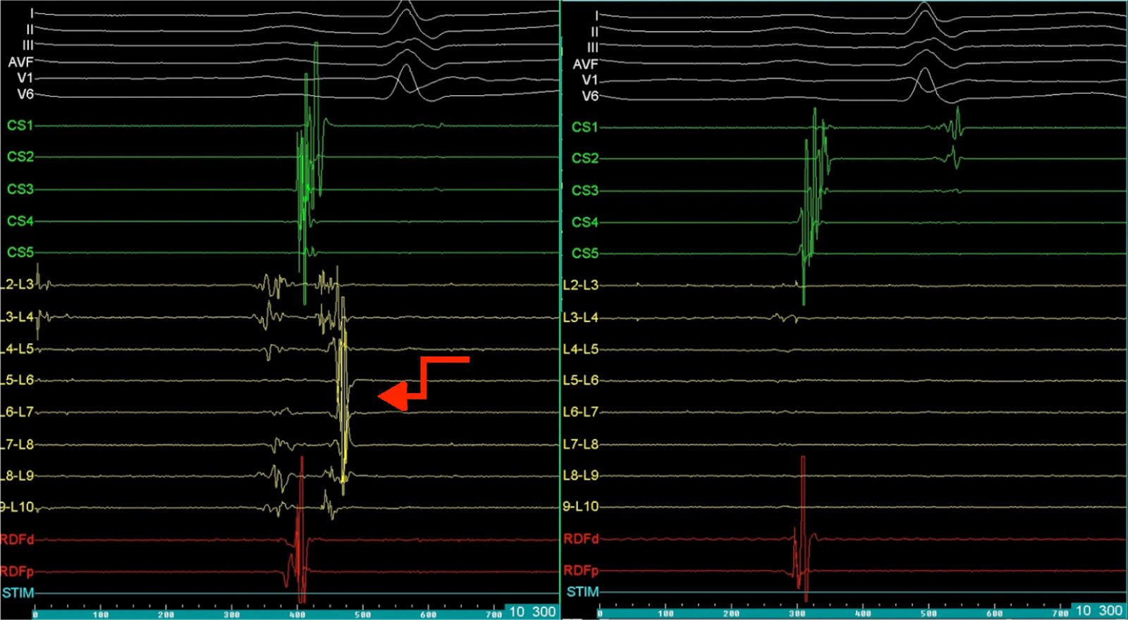This screenshot has height=620, width=1128.
Task: Click the 300 ms mark on right time ruler
Action: (797, 613)
